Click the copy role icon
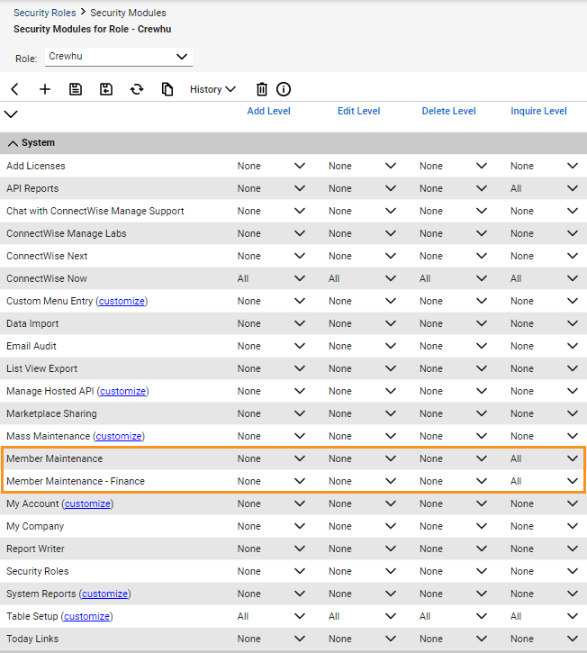Viewport: 587px width, 653px height. pos(167,89)
